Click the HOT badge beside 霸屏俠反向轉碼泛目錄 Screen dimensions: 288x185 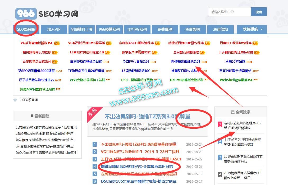point(106,62)
